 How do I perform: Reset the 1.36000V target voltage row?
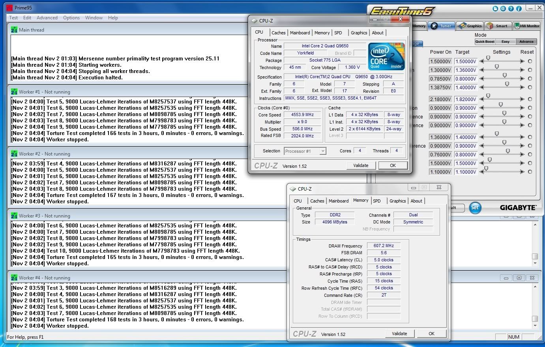530,70
